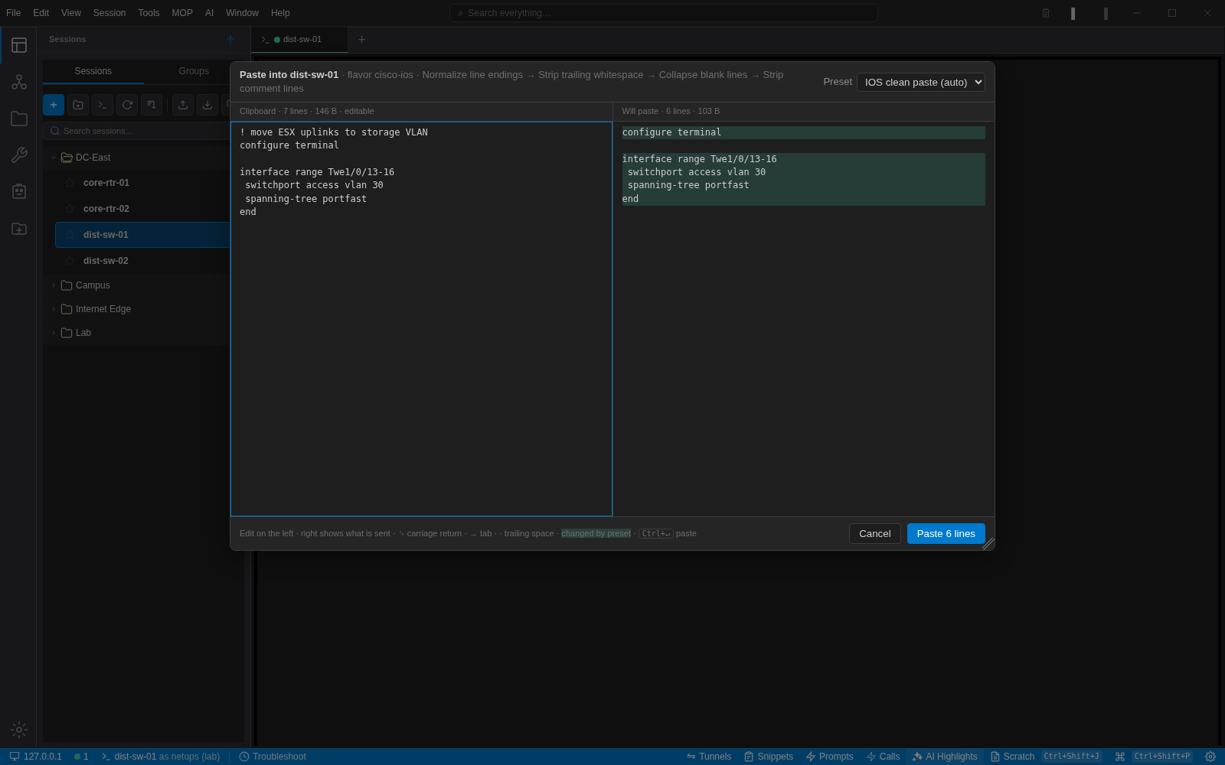1225x765 pixels.
Task: Select the dist-sw-01 terminal tab
Action: coord(299,40)
